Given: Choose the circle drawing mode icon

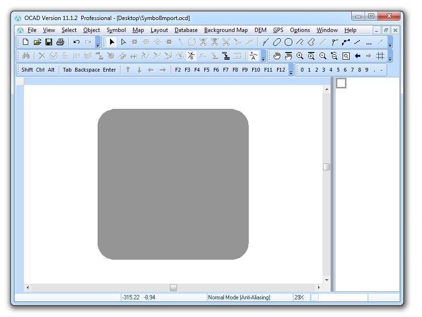Looking at the screenshot, I should point(289,42).
